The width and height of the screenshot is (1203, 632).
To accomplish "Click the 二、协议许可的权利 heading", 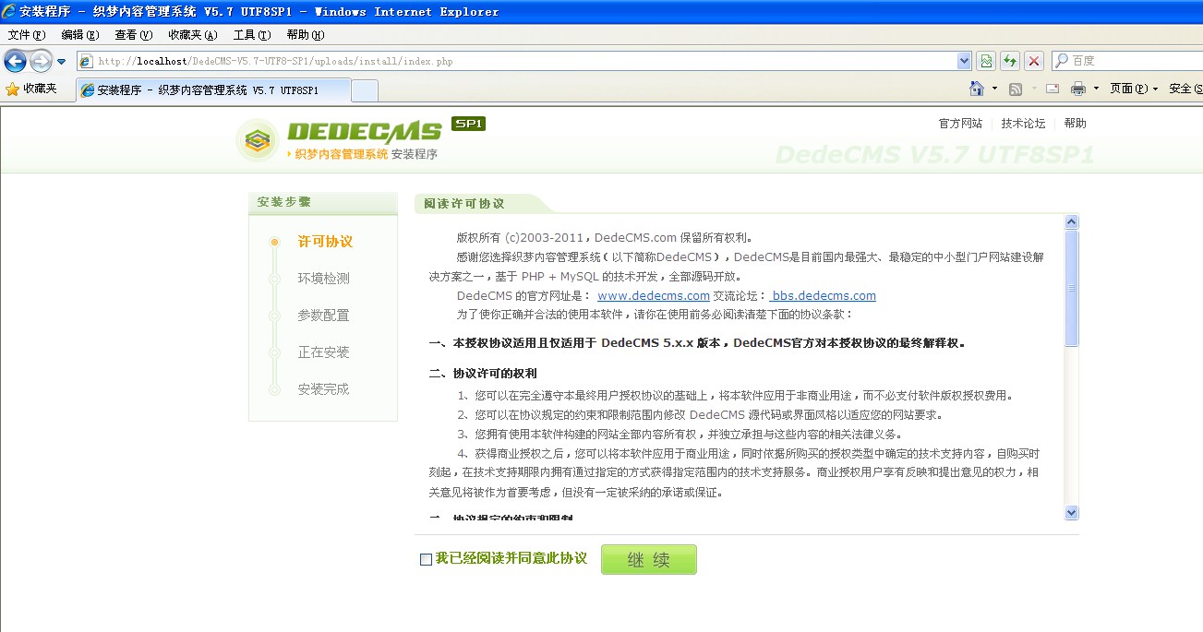I will [x=484, y=374].
